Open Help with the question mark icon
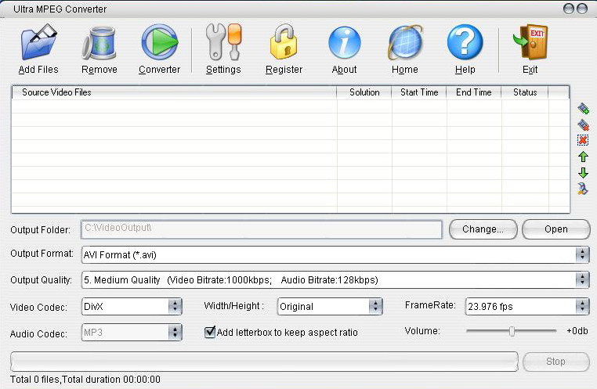 (x=465, y=42)
